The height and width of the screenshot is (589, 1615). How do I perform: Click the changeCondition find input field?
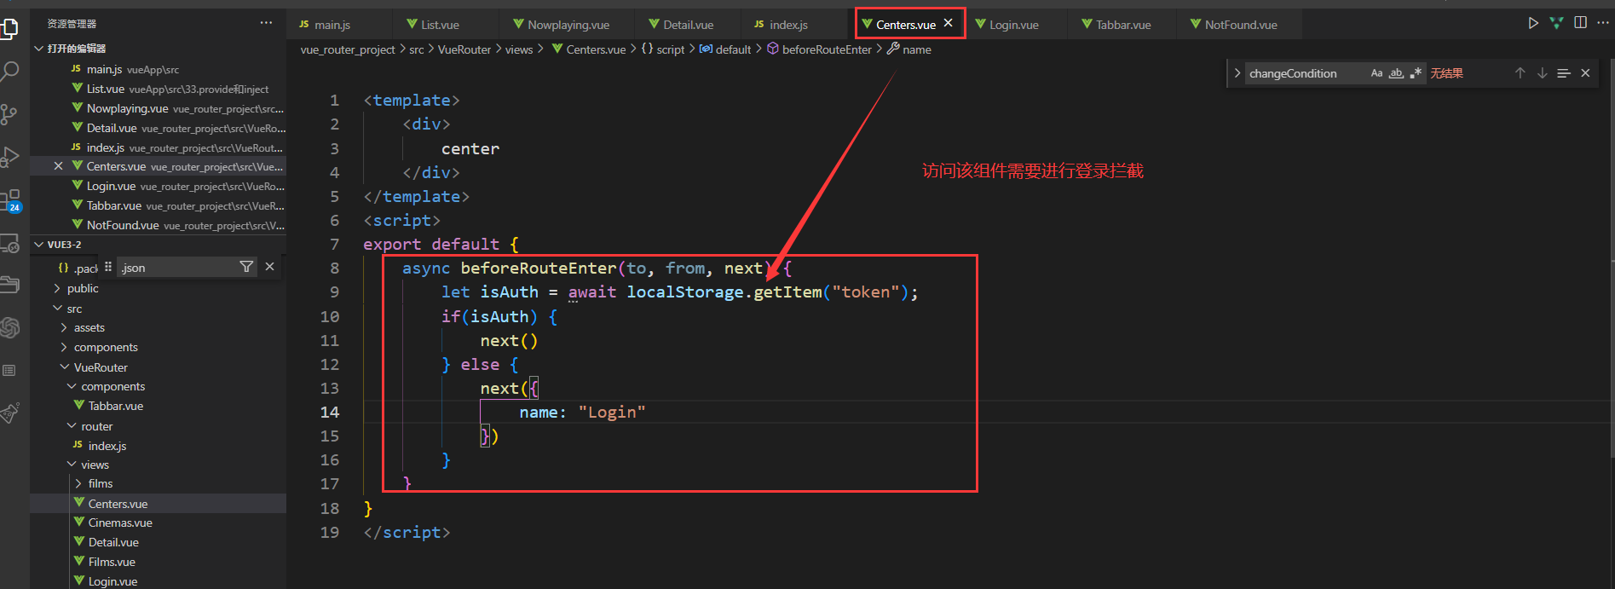click(x=1306, y=73)
